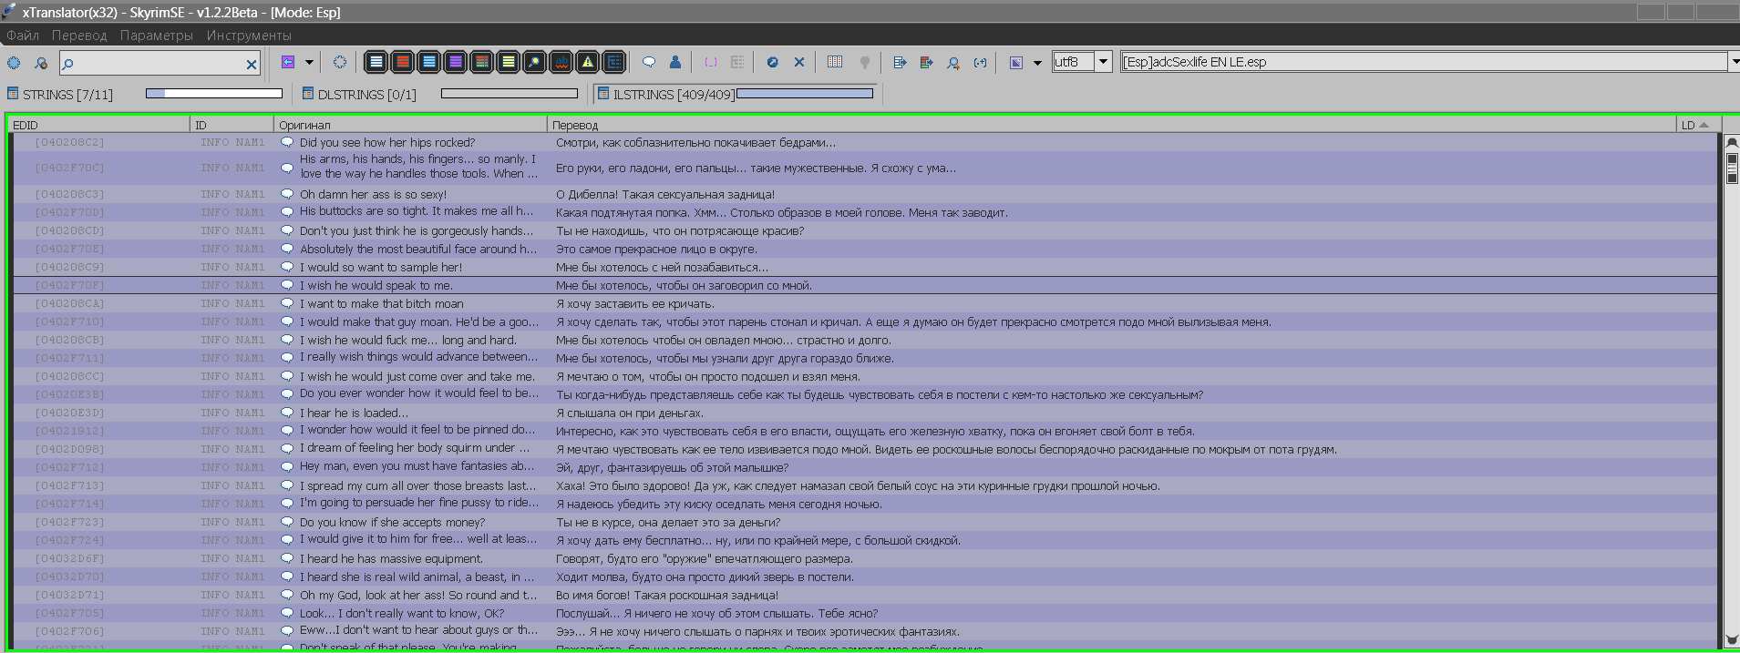Viewport: 1740px width, 653px height.
Task: Click the columns layout icon
Action: [x=834, y=62]
